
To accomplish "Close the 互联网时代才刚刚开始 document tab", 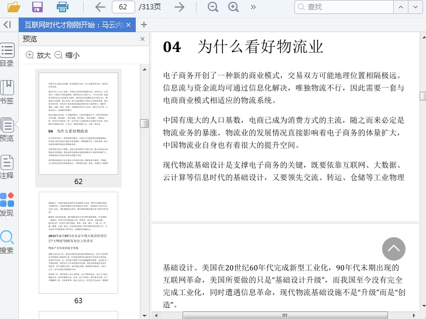I will [x=129, y=25].
